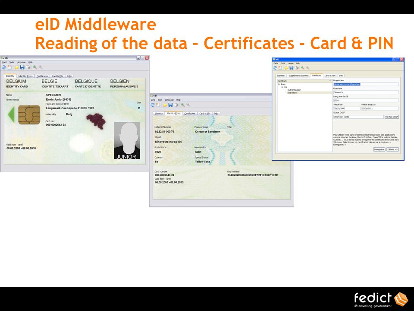Screen dimensions: 414x311
Task: Switch to Card & PIN tab in the Identity Extra window
Action: 204,114
